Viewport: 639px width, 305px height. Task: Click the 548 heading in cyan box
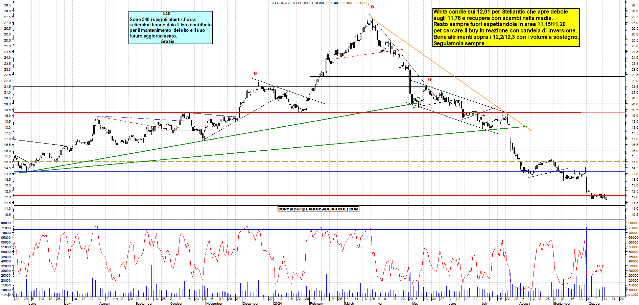pyautogui.click(x=167, y=14)
